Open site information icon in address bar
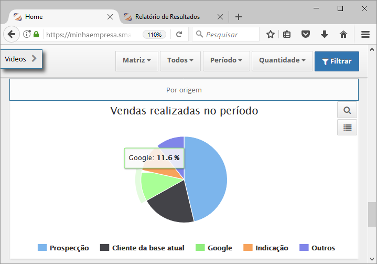The height and width of the screenshot is (264, 377). point(27,34)
